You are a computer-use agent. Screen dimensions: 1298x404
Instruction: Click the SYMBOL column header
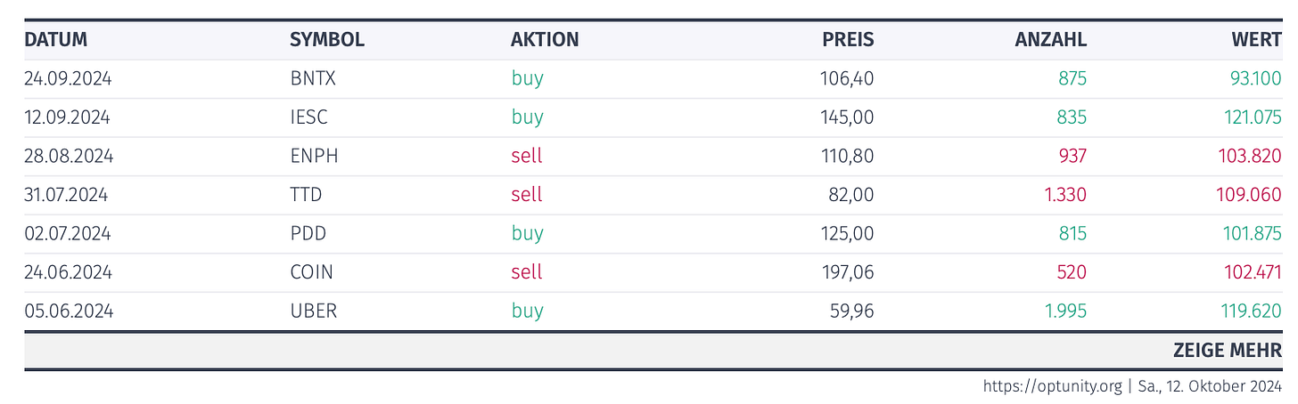pyautogui.click(x=327, y=40)
